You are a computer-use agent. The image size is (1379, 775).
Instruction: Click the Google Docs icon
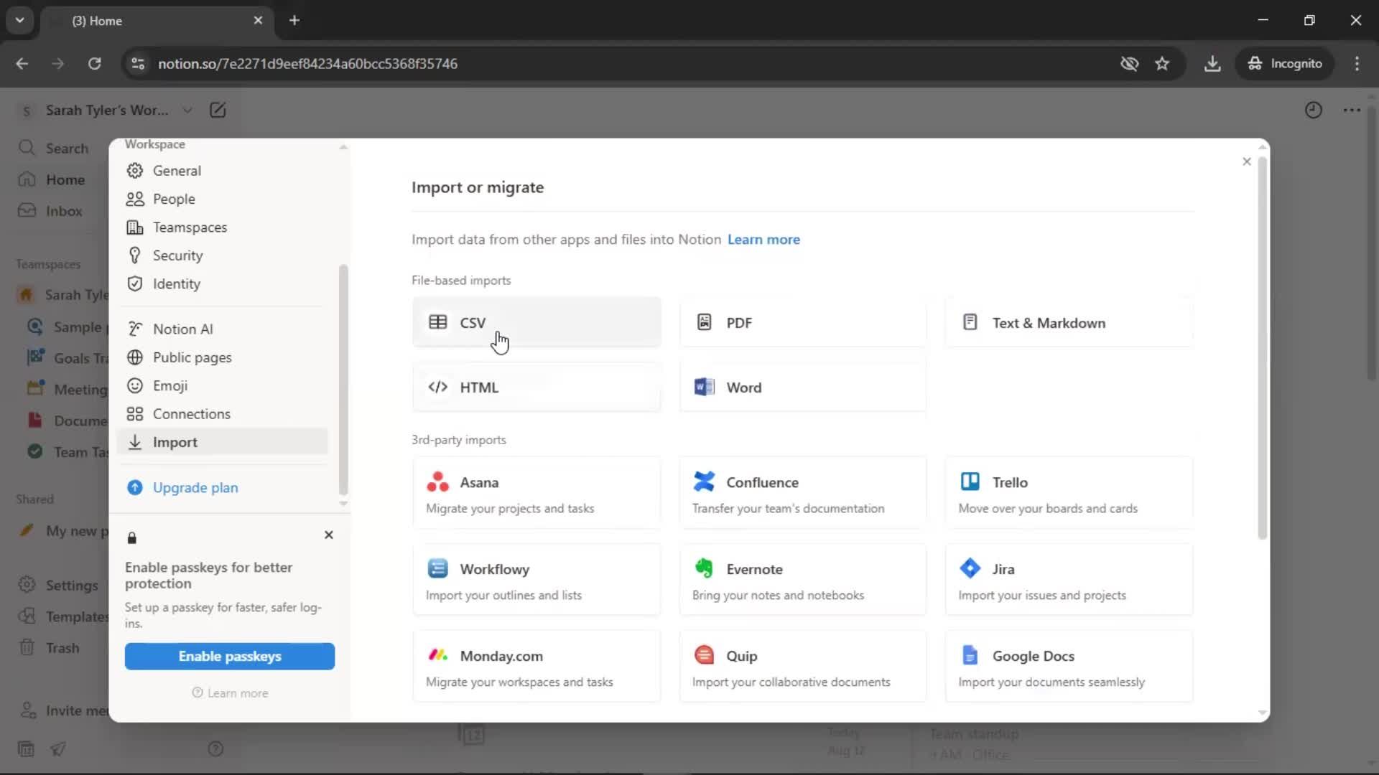tap(970, 655)
